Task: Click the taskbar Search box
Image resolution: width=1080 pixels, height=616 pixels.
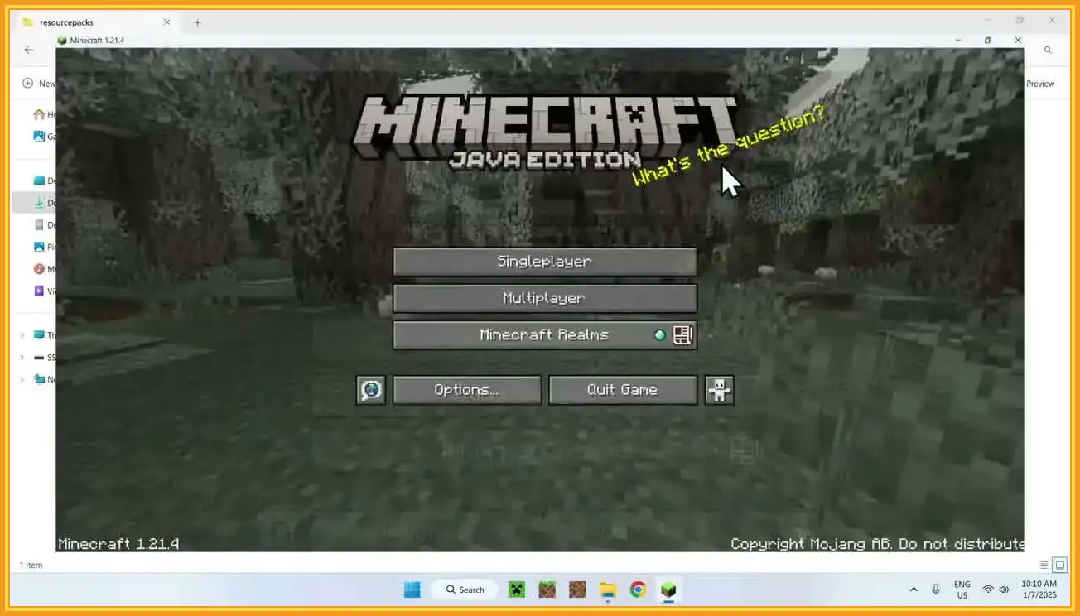Action: 465,590
